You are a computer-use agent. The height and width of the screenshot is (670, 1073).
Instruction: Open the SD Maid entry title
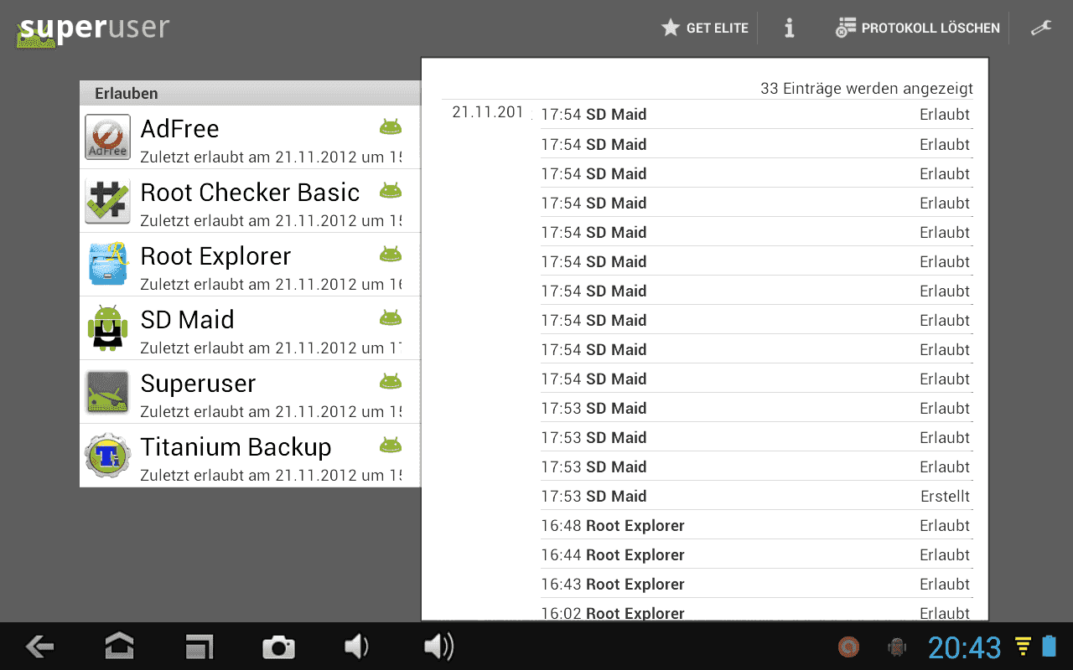point(187,319)
